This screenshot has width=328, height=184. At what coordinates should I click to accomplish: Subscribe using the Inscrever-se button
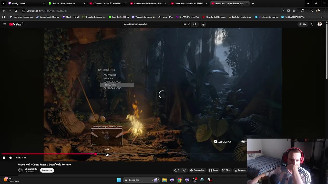coord(47,170)
